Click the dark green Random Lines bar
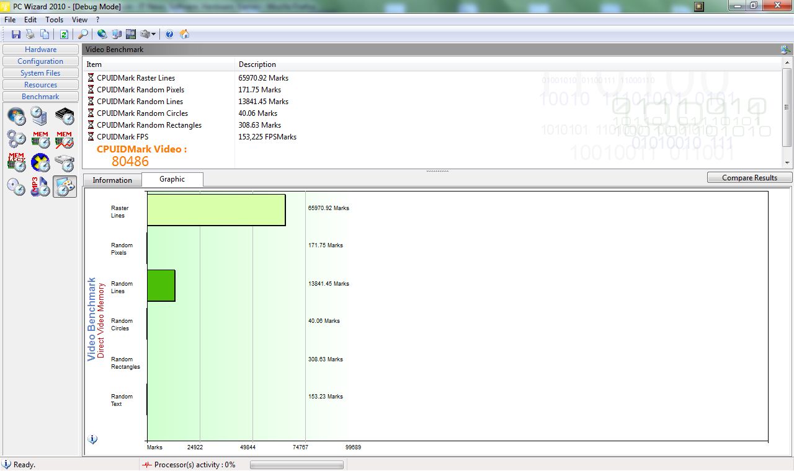Image resolution: width=794 pixels, height=471 pixels. 161,286
